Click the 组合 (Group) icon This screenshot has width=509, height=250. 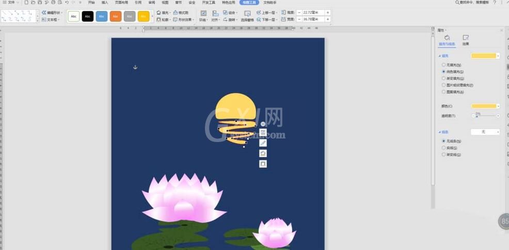(x=225, y=13)
